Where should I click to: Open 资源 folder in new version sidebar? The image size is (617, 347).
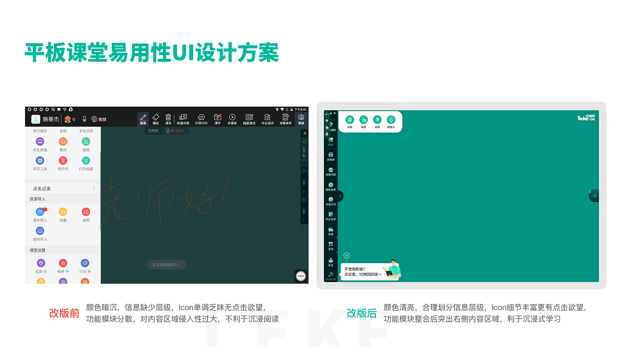point(331,231)
